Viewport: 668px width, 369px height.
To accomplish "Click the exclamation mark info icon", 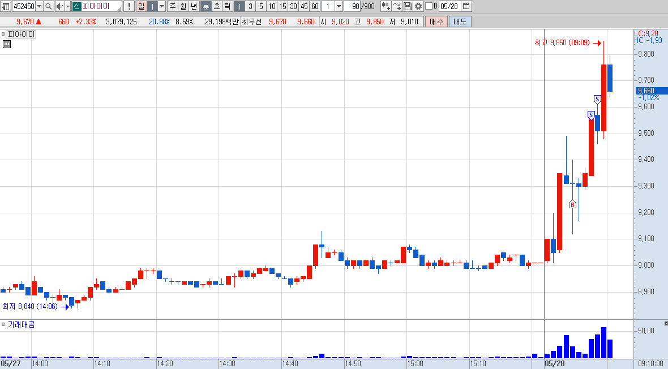I will (x=129, y=6).
